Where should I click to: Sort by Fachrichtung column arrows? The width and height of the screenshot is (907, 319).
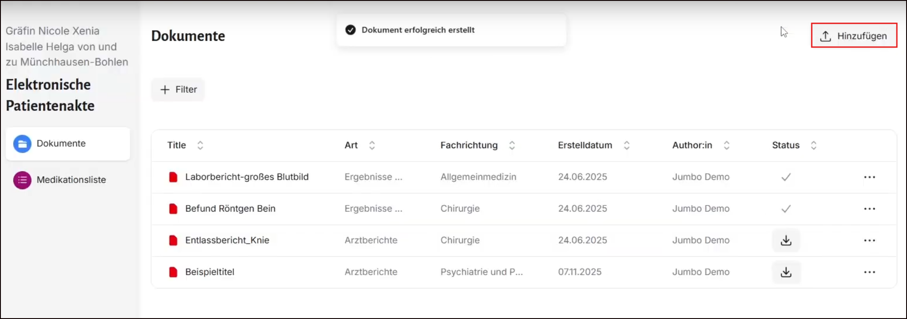pyautogui.click(x=512, y=146)
